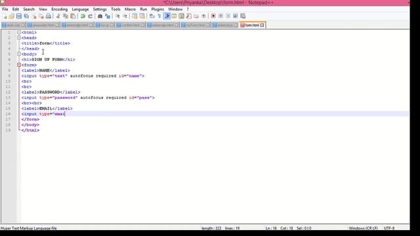This screenshot has height=236, width=420.
Task: Open Folder as Workspace icon
Action: 196,16
